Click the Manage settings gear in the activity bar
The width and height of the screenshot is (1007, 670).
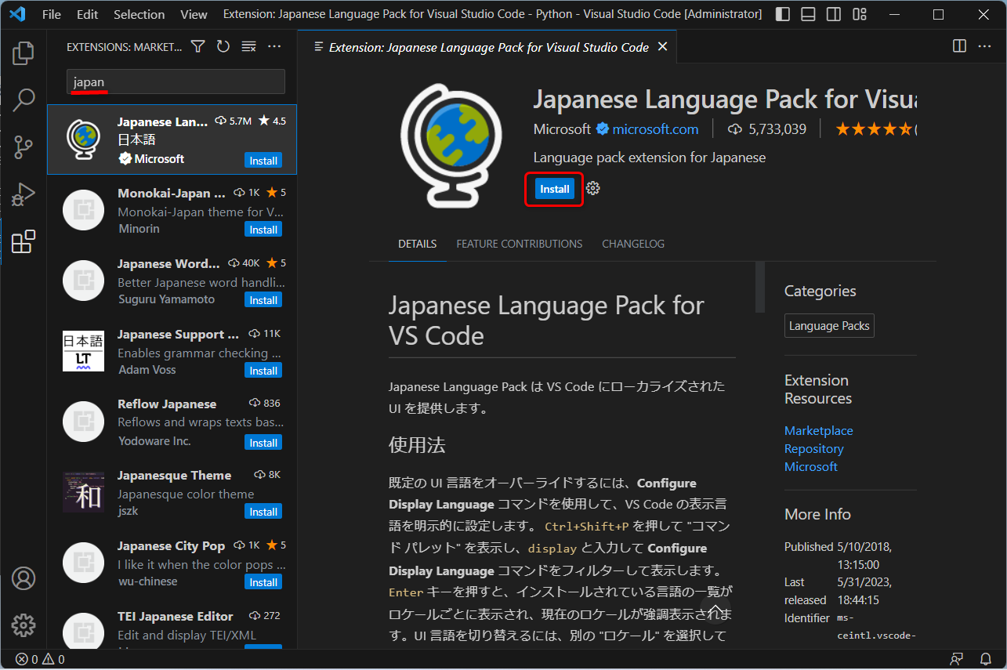[x=24, y=625]
